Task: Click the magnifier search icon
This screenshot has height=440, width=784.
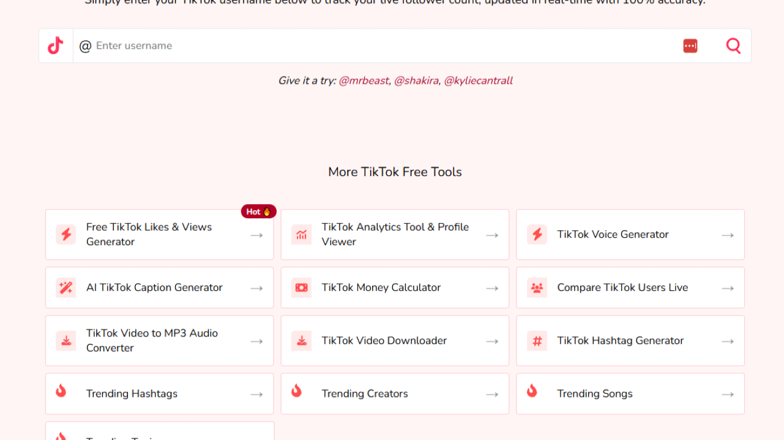Action: pyautogui.click(x=733, y=46)
